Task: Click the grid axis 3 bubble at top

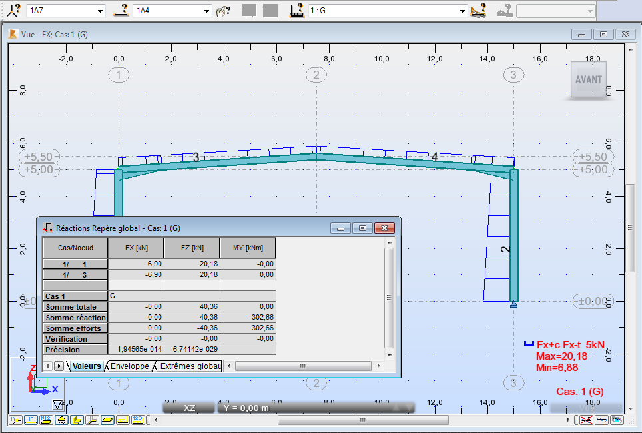Action: point(513,75)
